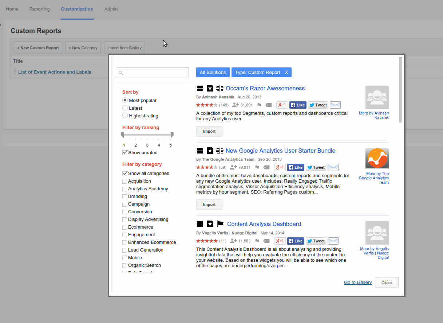
Task: Click dashboard grid icon beside Occam's Razor Awesomeness
Action: pyautogui.click(x=199, y=89)
